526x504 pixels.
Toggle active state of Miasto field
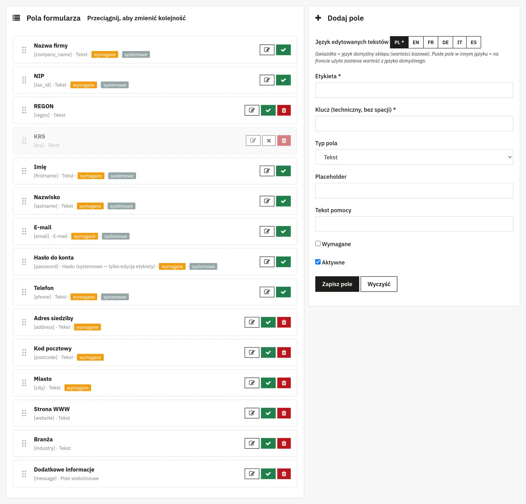pyautogui.click(x=268, y=383)
